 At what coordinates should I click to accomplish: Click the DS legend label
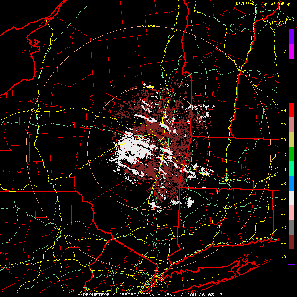click(283, 198)
